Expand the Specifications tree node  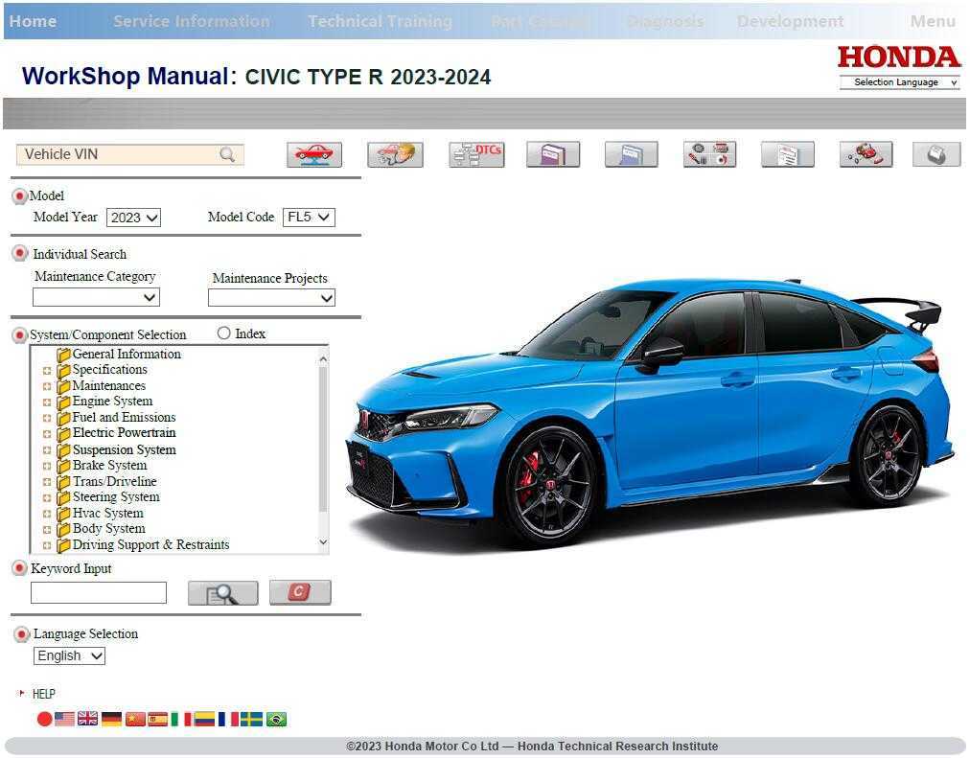pos(46,371)
